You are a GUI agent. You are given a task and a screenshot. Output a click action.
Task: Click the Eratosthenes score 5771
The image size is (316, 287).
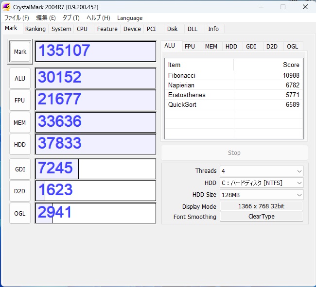pos(292,95)
